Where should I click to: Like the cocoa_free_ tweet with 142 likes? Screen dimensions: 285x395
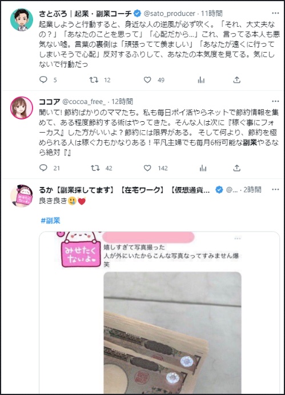pyautogui.click(x=147, y=167)
